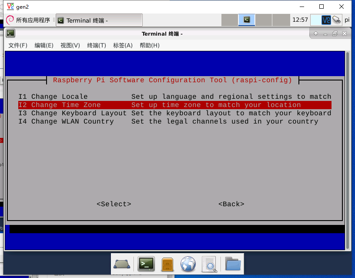Switch to the first workspace in the pager
The height and width of the screenshot is (278, 355).
229,20
